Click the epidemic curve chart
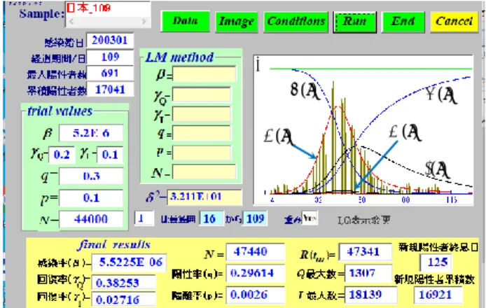Image resolution: width=486 pixels, height=308 pixels. [x=363, y=130]
